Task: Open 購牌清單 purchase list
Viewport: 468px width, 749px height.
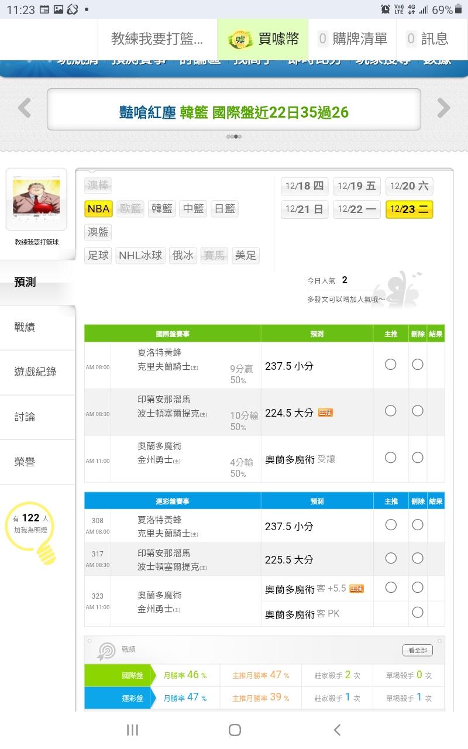Action: [353, 39]
